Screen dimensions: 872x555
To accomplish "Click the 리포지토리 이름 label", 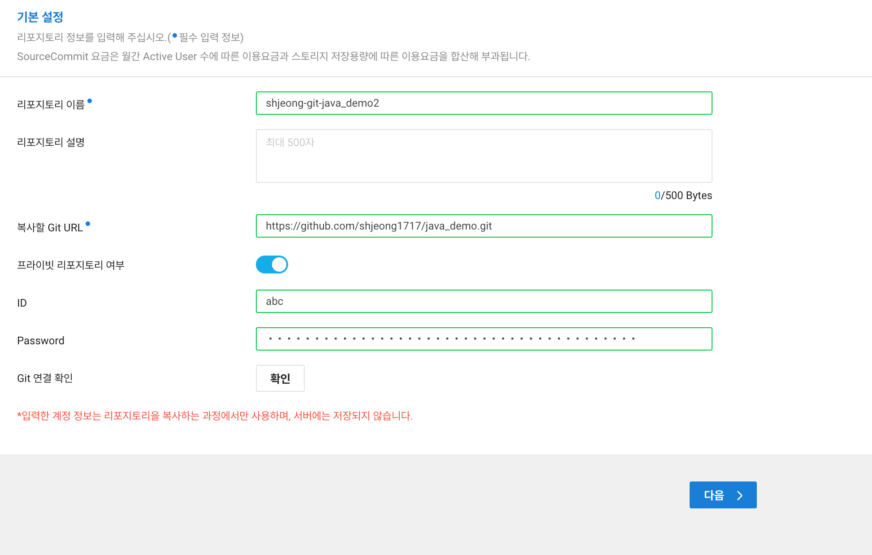I will pyautogui.click(x=51, y=104).
